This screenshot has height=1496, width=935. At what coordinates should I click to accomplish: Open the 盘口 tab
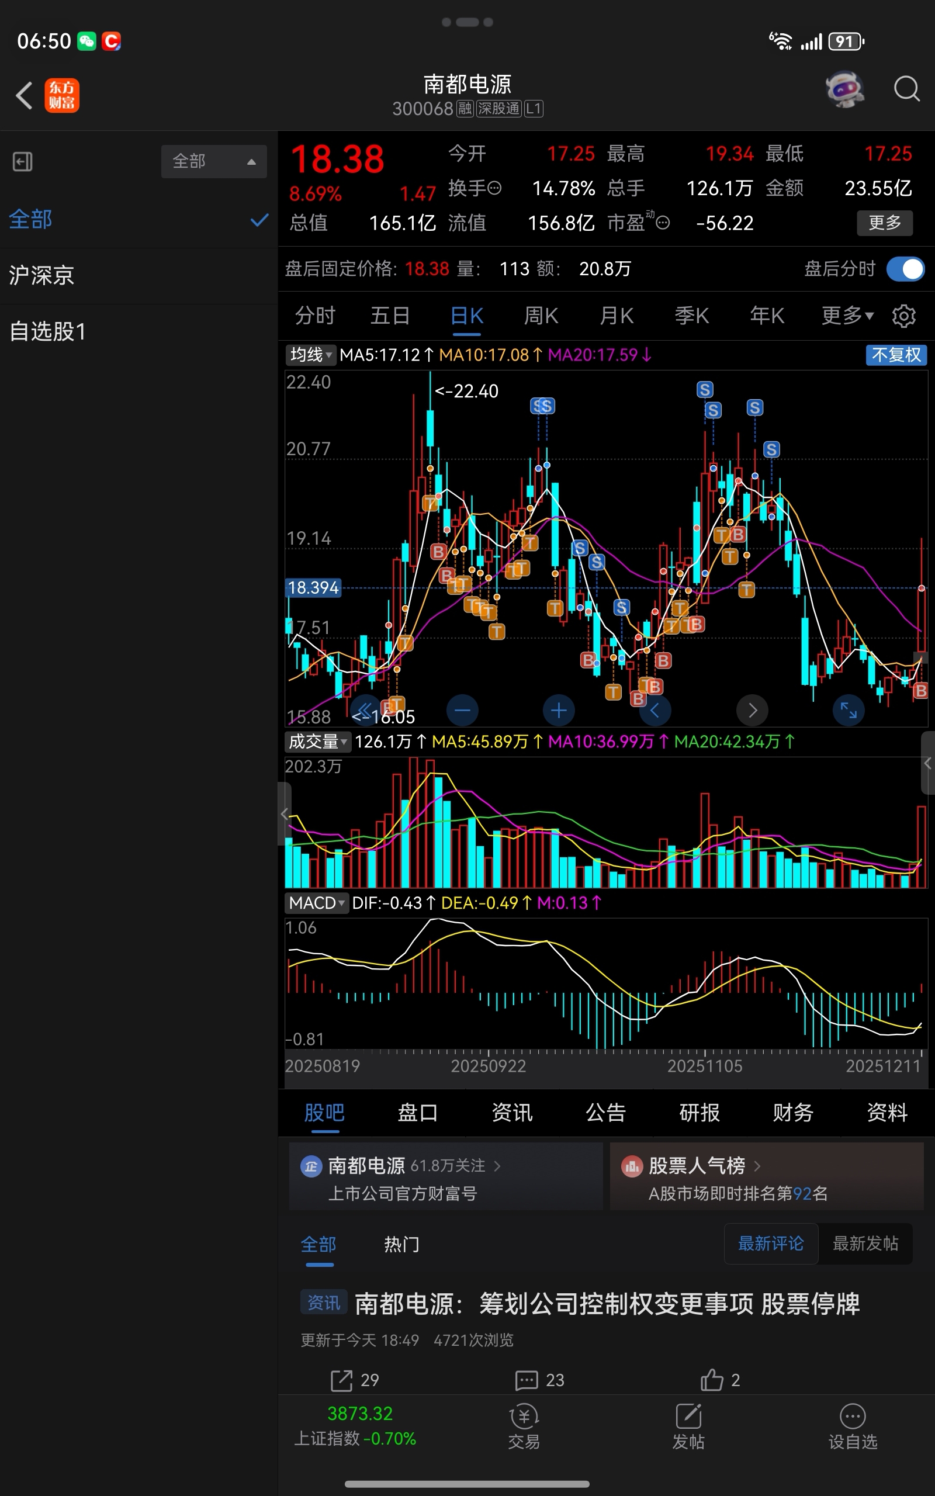418,1113
